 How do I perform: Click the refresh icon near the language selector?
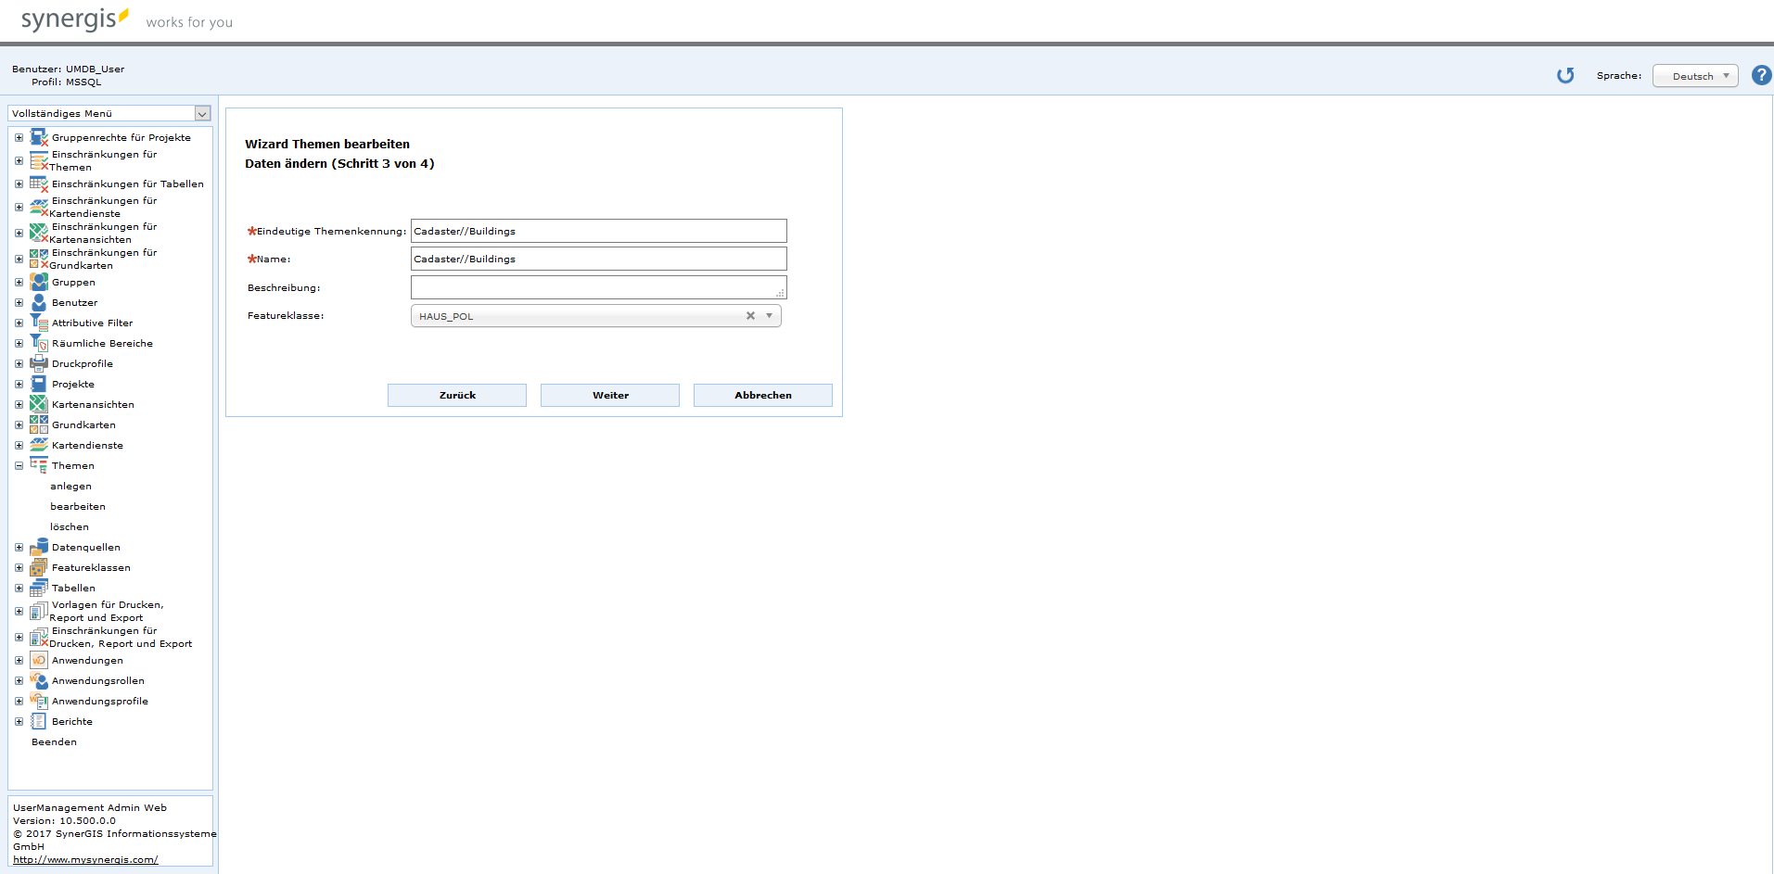[x=1565, y=75]
